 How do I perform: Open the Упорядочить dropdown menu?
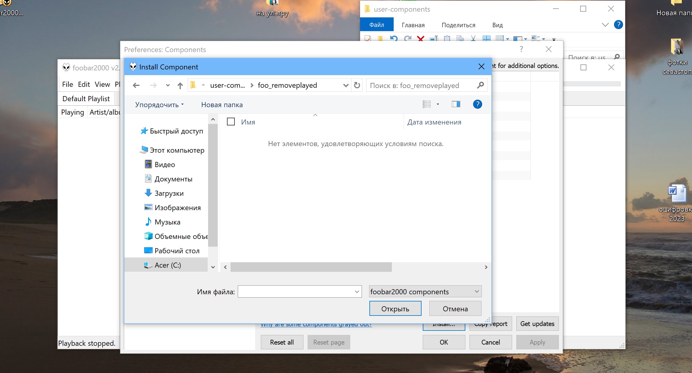pyautogui.click(x=159, y=105)
